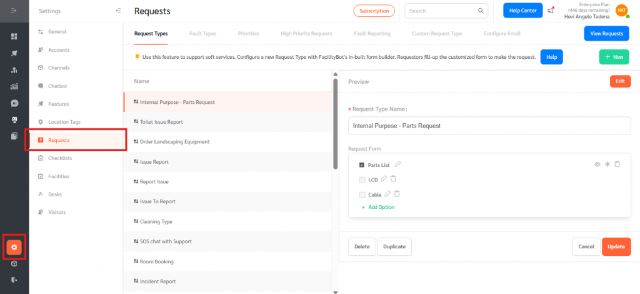The image size is (640, 294).
Task: Click the asterisk required icon for Parts List
Action: pyautogui.click(x=607, y=165)
